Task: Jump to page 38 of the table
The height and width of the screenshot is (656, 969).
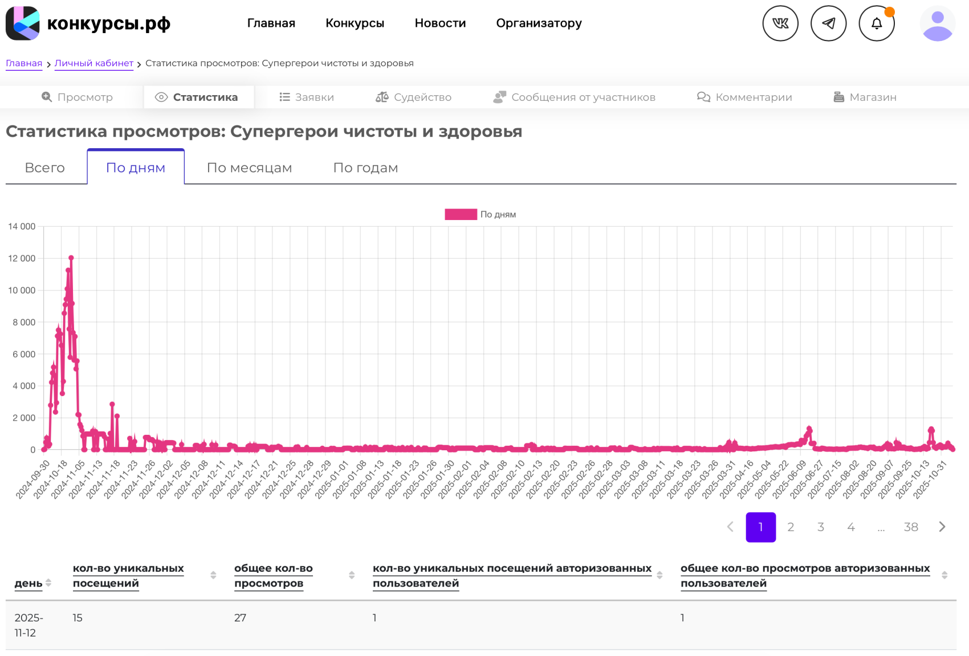Action: [x=910, y=527]
